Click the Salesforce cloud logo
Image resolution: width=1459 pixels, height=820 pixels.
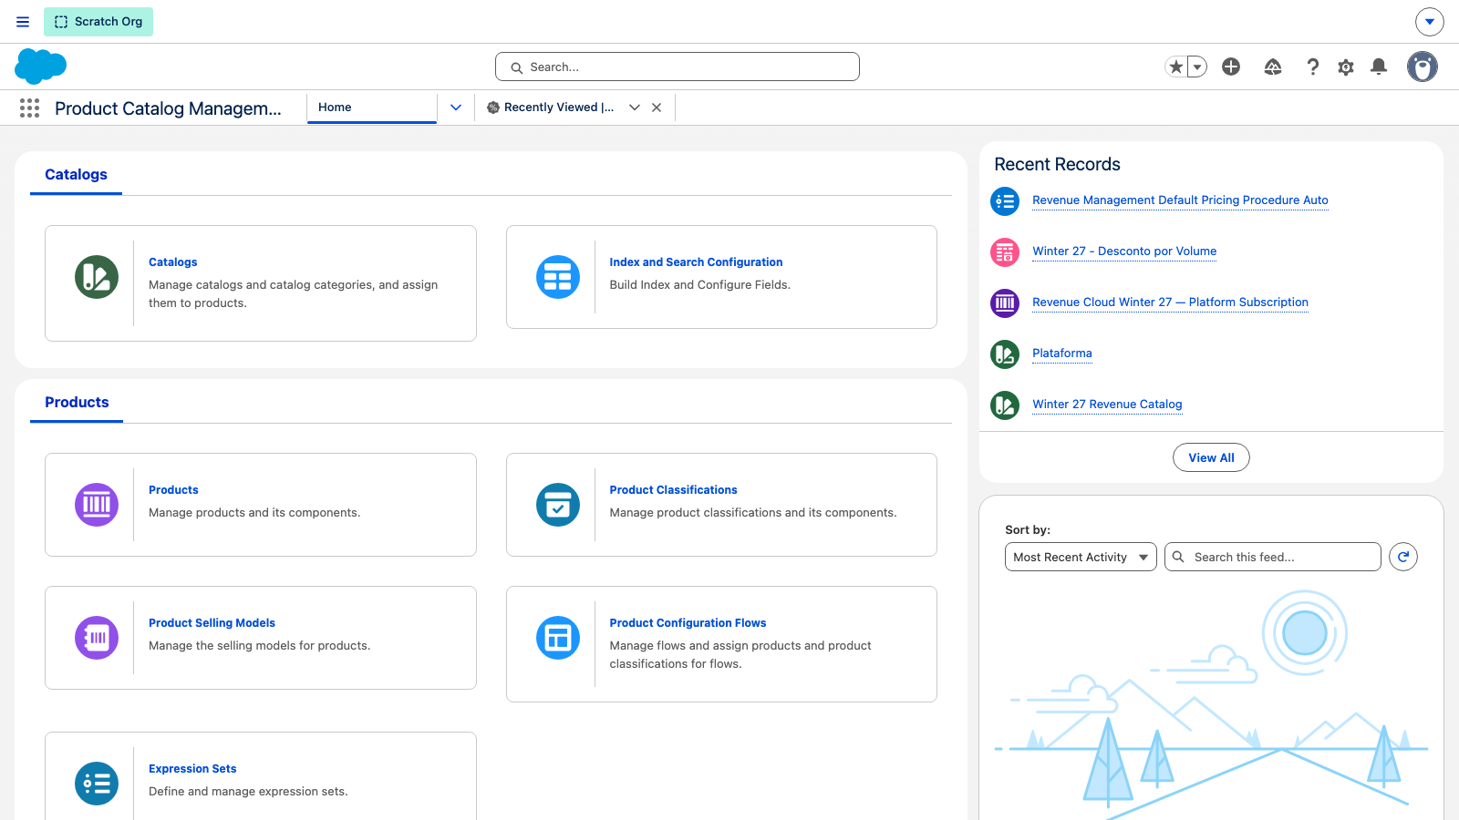coord(41,67)
